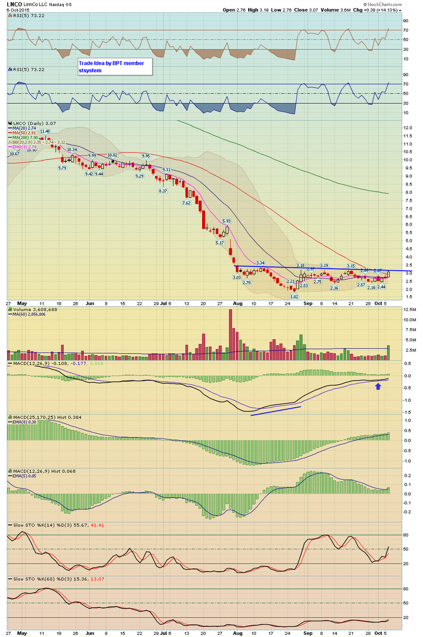
Task: Click the 5.93 price label
Action: point(227,221)
